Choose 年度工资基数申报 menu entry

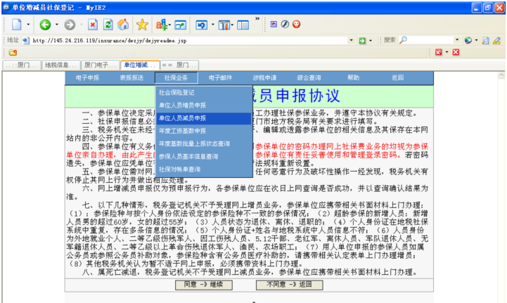[x=204, y=131]
